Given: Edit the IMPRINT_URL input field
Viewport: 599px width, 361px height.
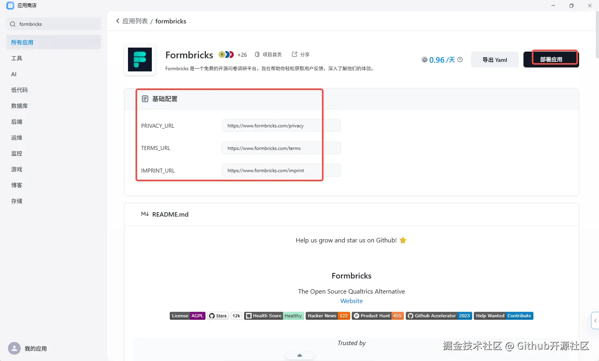Looking at the screenshot, I should click(281, 171).
